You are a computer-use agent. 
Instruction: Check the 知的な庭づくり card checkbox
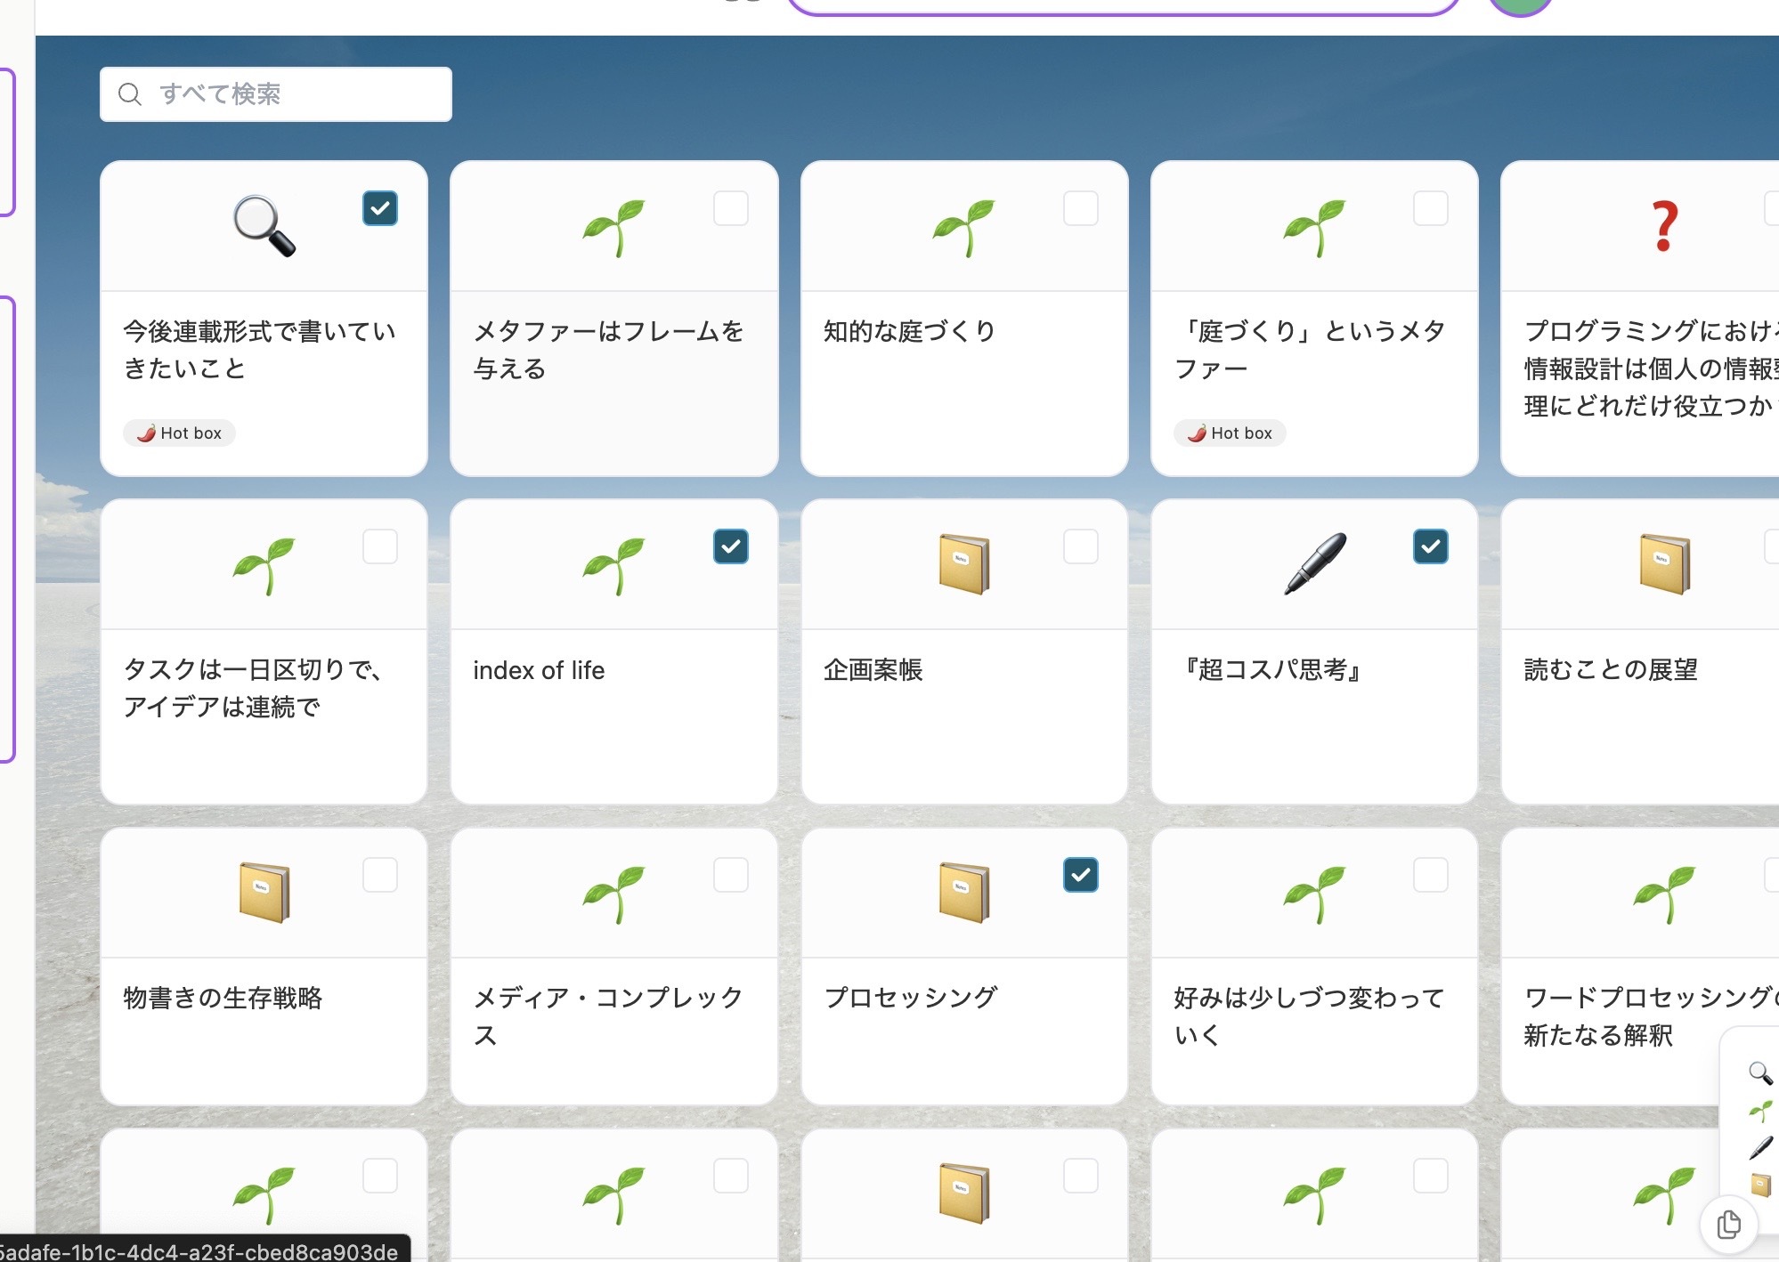point(1081,209)
